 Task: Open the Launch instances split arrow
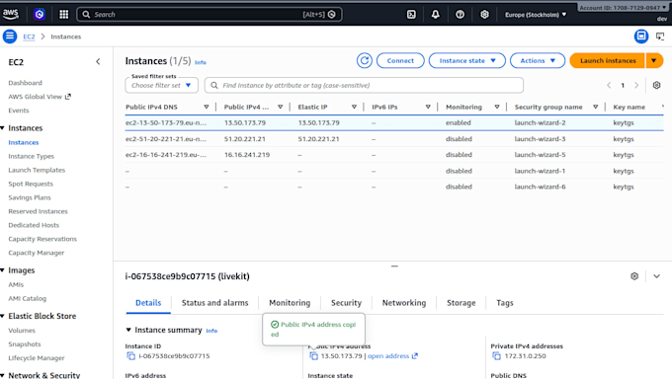click(653, 61)
